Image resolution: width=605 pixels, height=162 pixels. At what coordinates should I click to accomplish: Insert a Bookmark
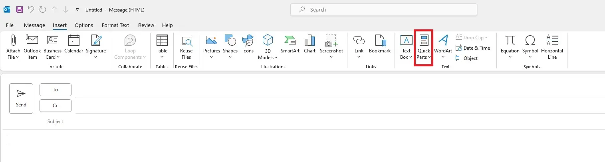(x=380, y=44)
